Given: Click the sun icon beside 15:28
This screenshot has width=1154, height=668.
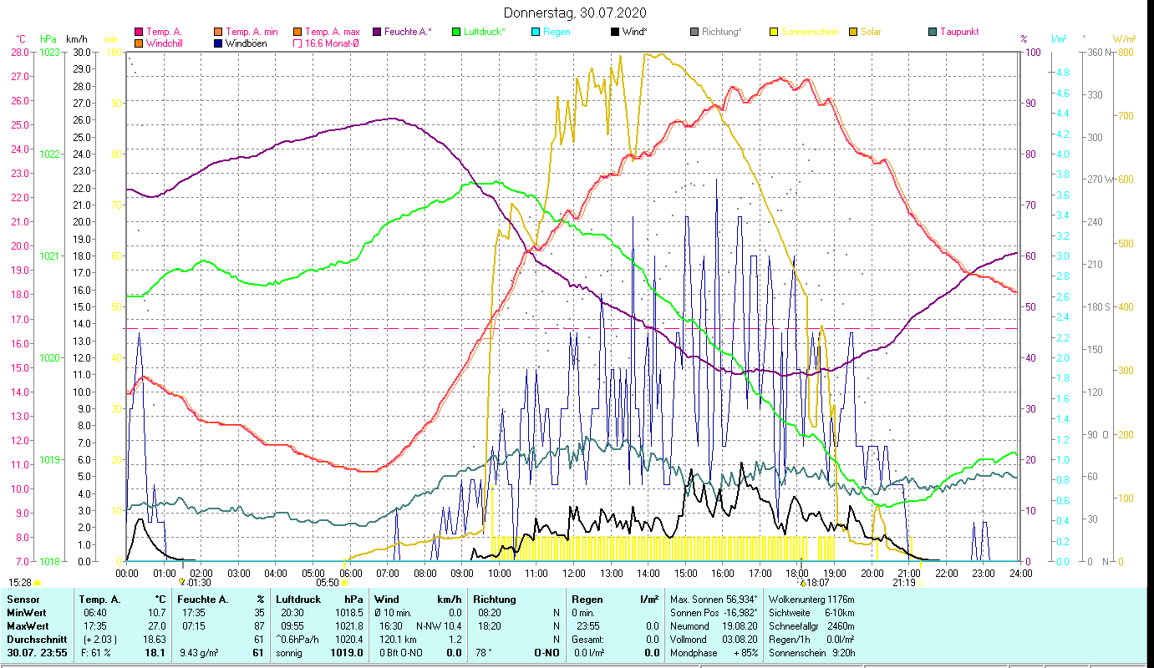Looking at the screenshot, I should tap(37, 583).
